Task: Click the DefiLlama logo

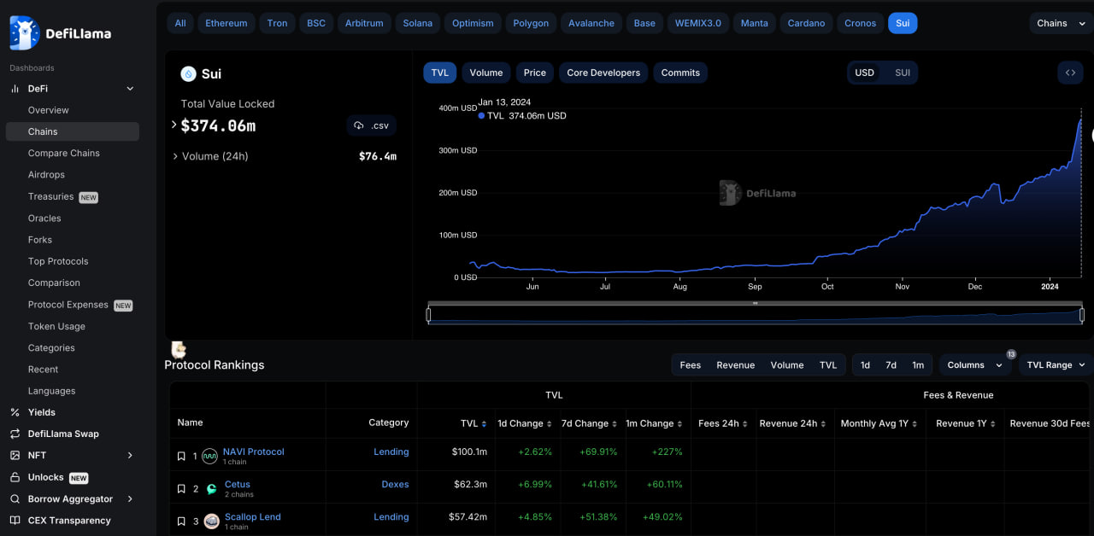Action: point(60,33)
